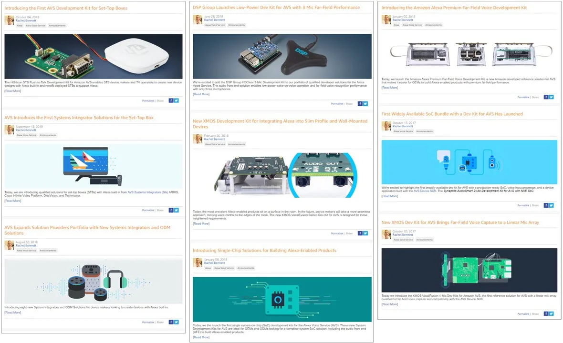
Task: Open 'AVS Expands Solution Providers Portfolio' title
Action: pos(87,230)
